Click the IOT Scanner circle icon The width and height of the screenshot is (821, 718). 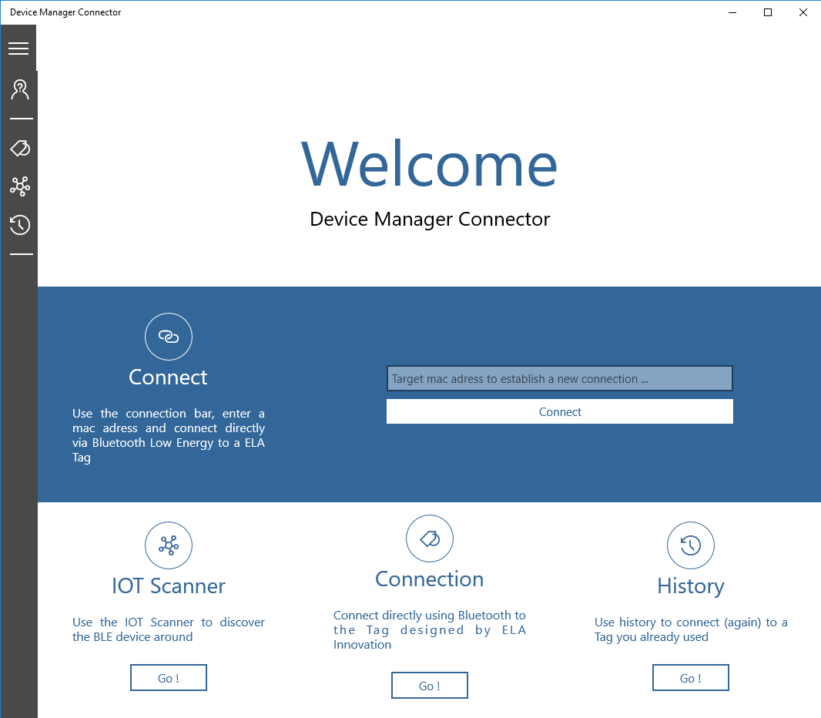169,545
